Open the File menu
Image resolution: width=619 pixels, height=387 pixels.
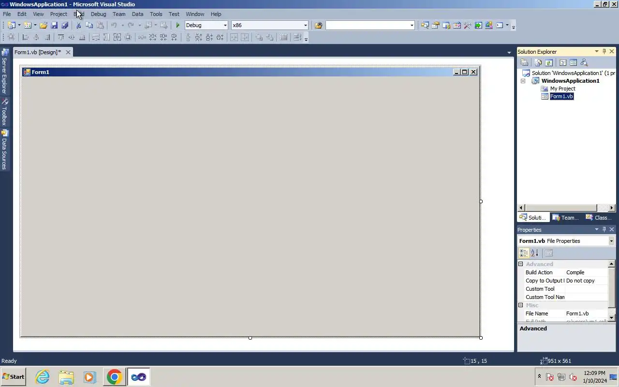tap(7, 14)
